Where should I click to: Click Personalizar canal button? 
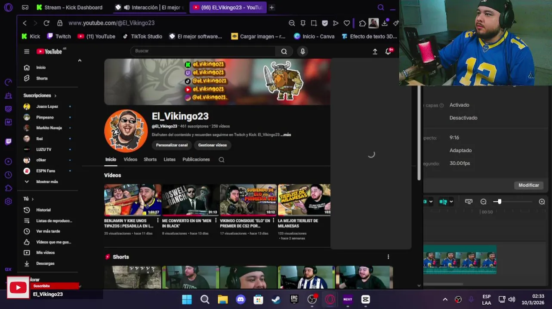(x=172, y=145)
